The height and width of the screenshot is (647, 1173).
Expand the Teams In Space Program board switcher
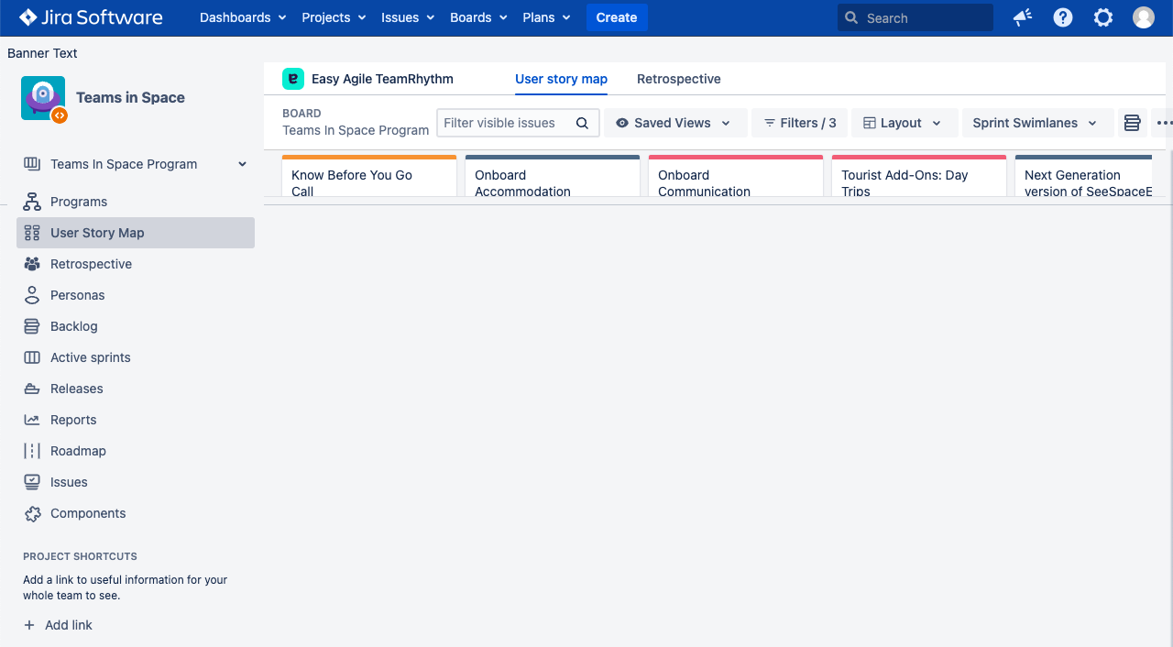[x=136, y=164]
